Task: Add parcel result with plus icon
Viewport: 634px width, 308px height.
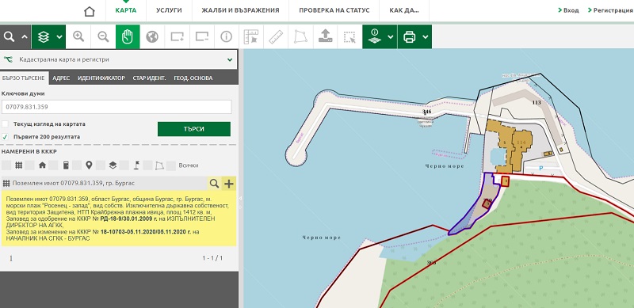Action: tap(229, 184)
